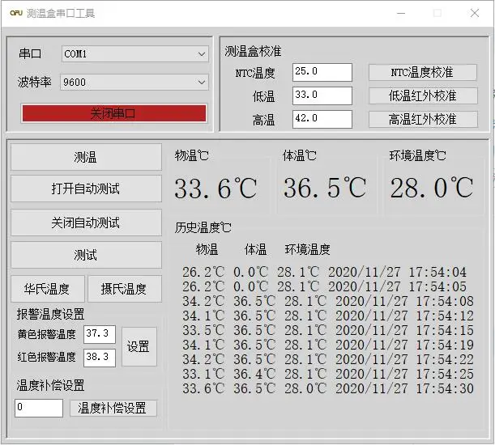Image resolution: width=495 pixels, height=445 pixels.
Task: Click the 红色报警温度 field with 38.3
Action: [x=100, y=358]
